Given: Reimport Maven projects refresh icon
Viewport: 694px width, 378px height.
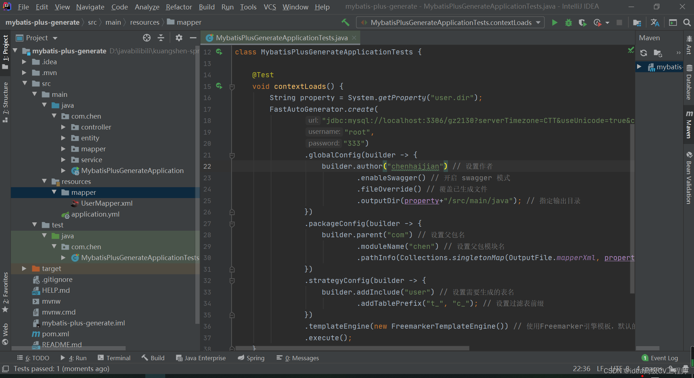Looking at the screenshot, I should click(x=644, y=53).
